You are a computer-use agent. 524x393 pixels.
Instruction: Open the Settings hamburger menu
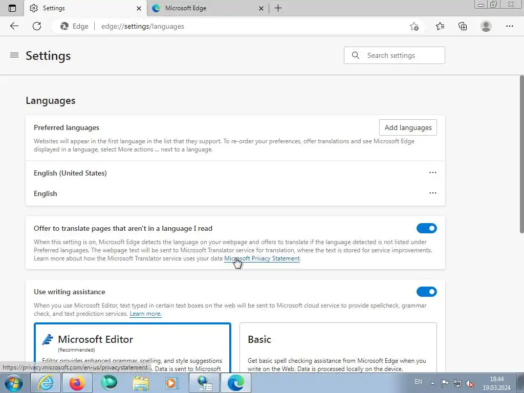[14, 55]
